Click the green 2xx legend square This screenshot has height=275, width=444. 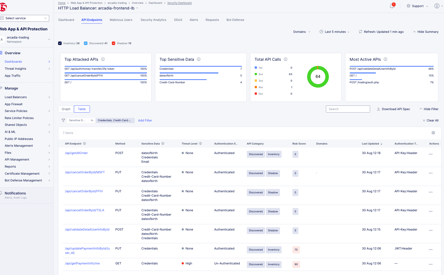tap(255, 74)
